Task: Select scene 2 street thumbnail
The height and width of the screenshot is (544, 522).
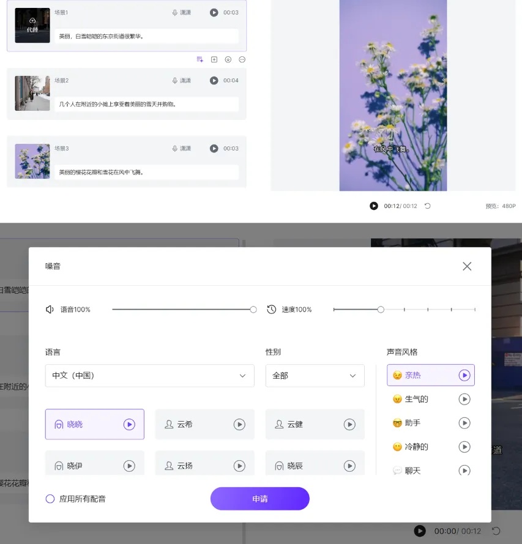Action: 32,94
